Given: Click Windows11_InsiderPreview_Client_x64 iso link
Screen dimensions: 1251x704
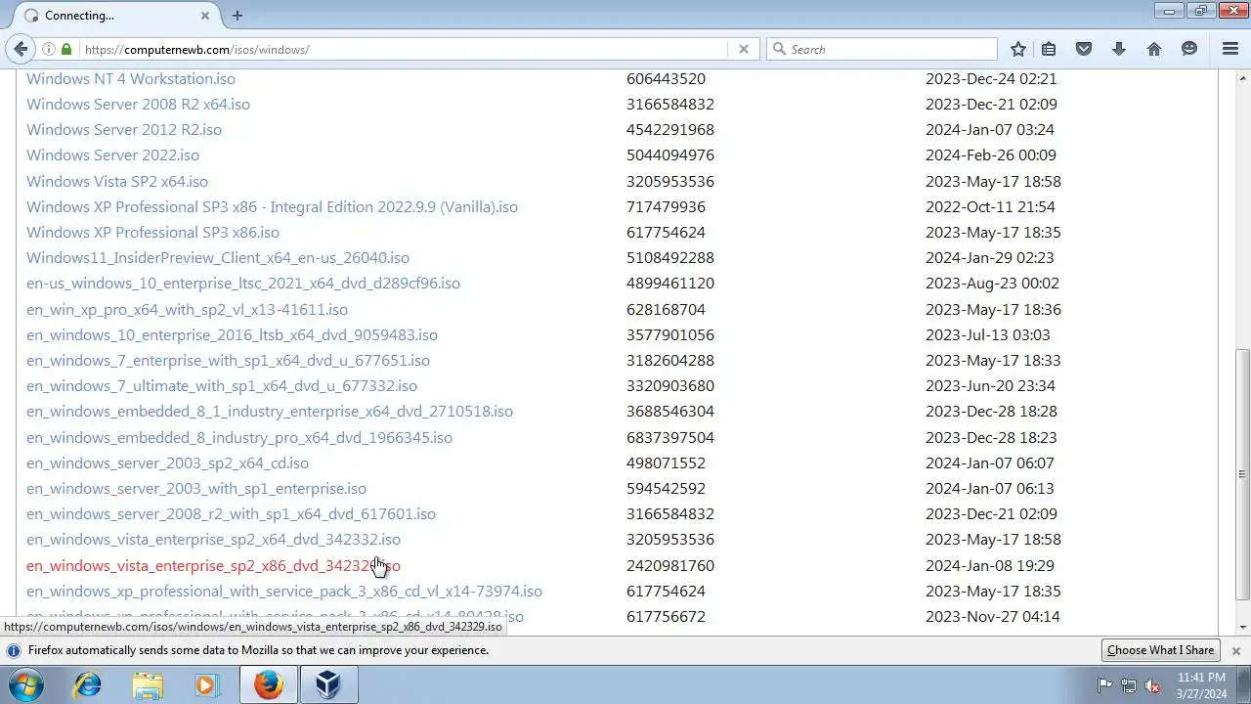Looking at the screenshot, I should [218, 257].
